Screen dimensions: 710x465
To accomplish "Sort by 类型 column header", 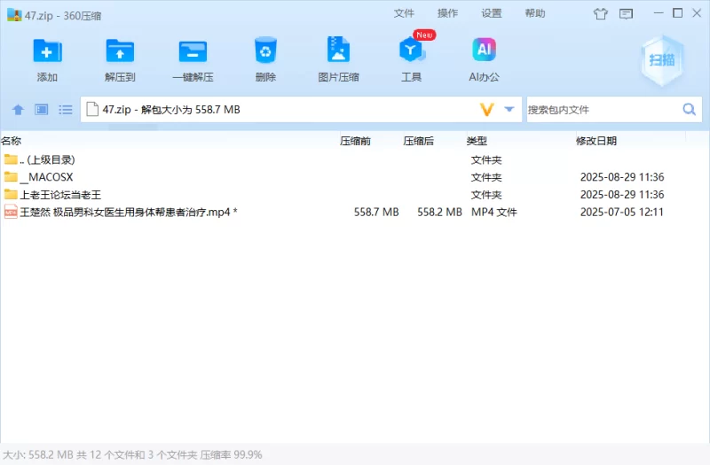I will (477, 141).
